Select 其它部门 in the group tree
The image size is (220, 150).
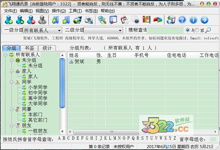tap(38, 120)
